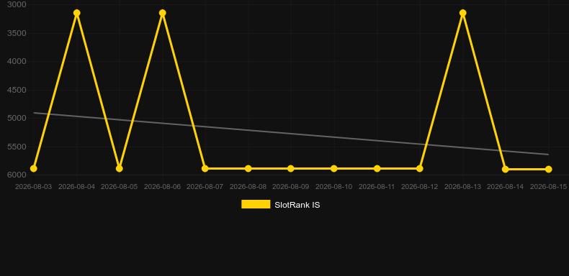Select the data point for 2026-08-12

(419, 168)
